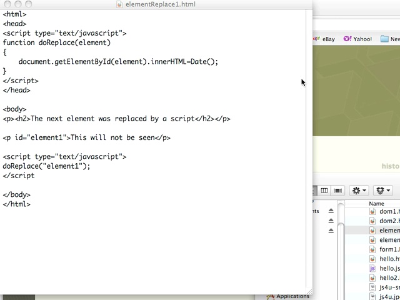
Task: Click the </html> closing tag line
Action: (x=17, y=204)
